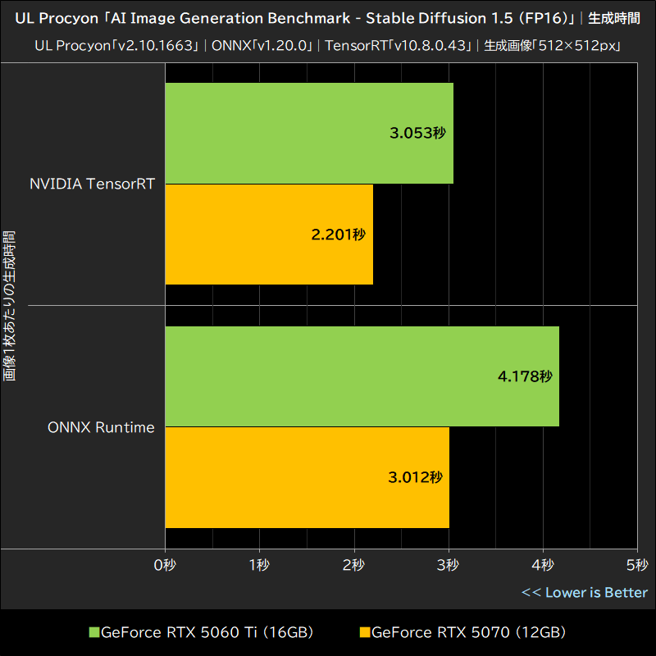Click the 0秒 axis tick label
Screen dimensions: 656x656
[166, 566]
